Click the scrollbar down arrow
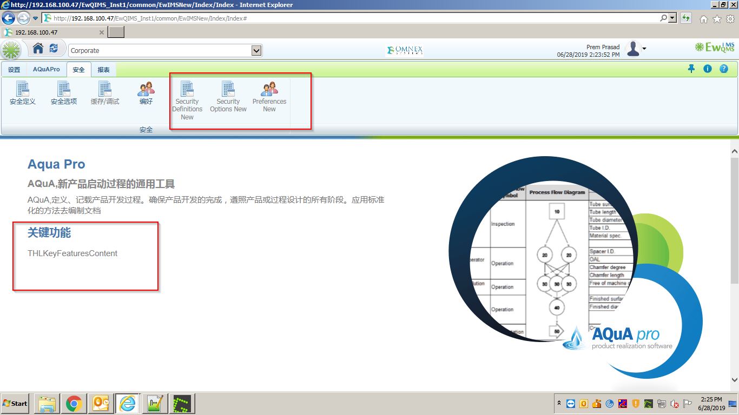 tap(734, 380)
